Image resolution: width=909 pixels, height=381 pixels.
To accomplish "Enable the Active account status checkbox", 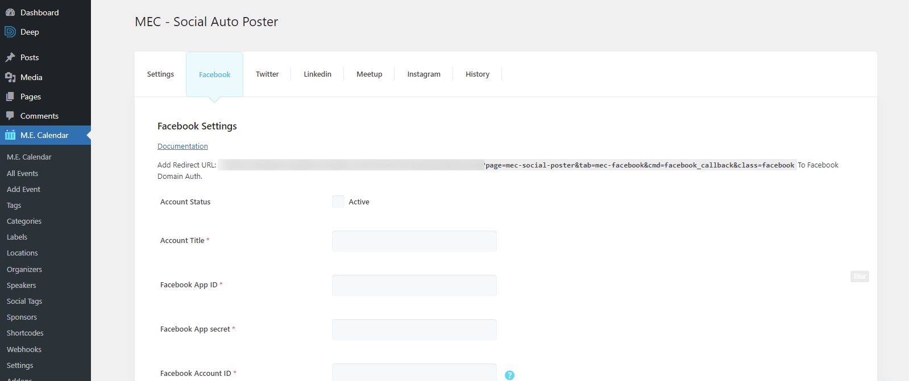I will click(338, 202).
